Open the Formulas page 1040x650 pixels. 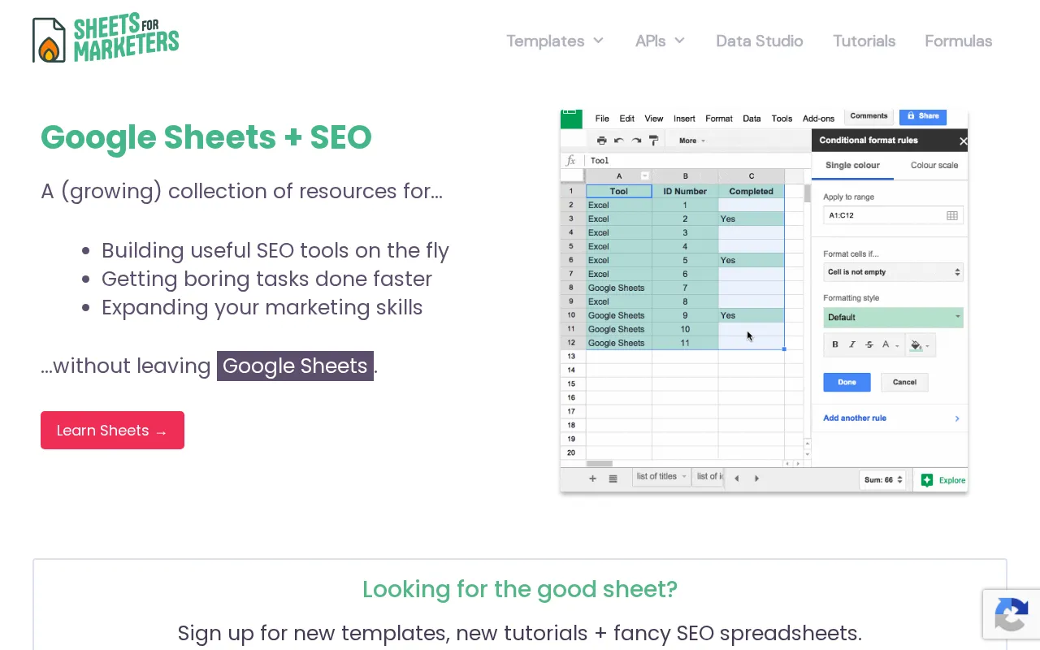[958, 41]
